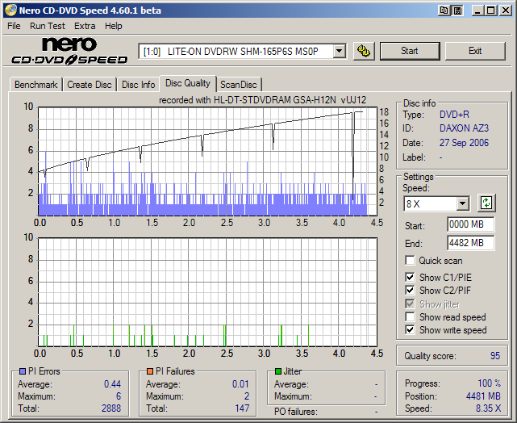Open the Extra menu

[x=85, y=26]
